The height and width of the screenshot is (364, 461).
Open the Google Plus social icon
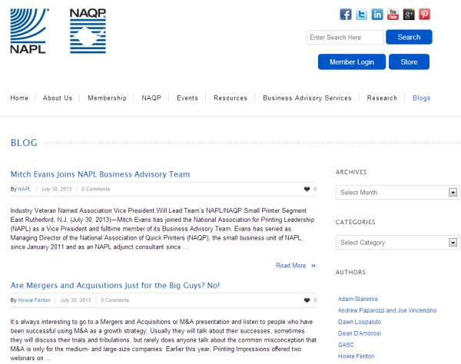tap(409, 14)
